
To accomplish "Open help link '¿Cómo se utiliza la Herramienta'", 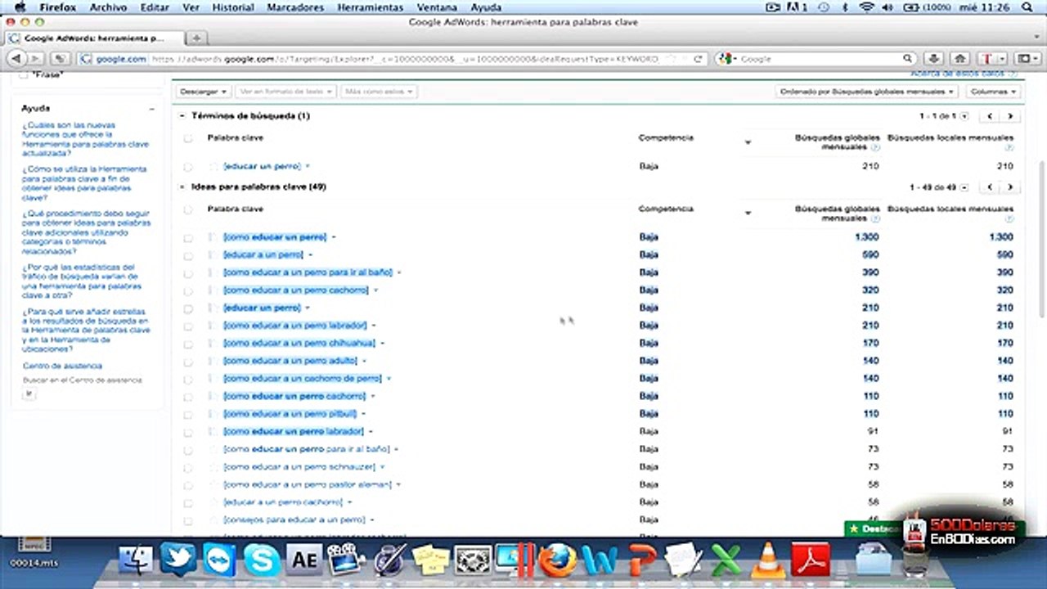I will click(x=85, y=183).
